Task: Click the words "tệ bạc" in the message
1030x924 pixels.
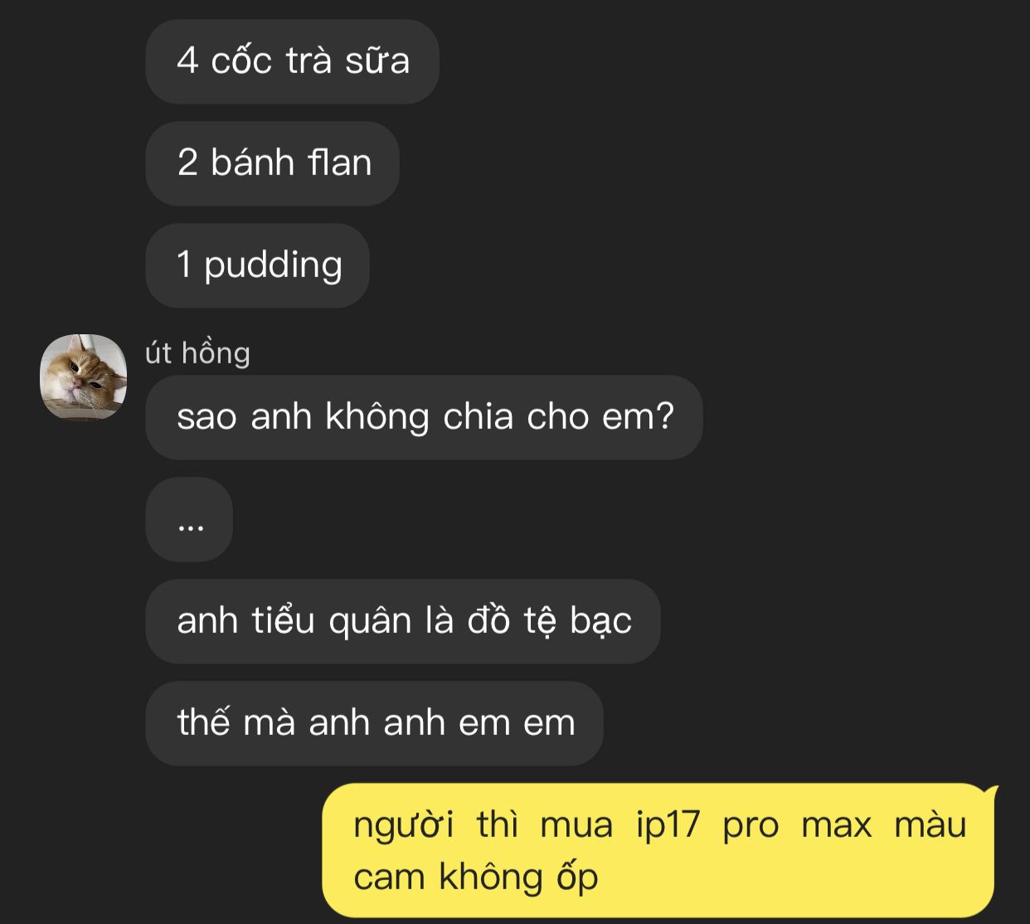Action: coord(577,621)
